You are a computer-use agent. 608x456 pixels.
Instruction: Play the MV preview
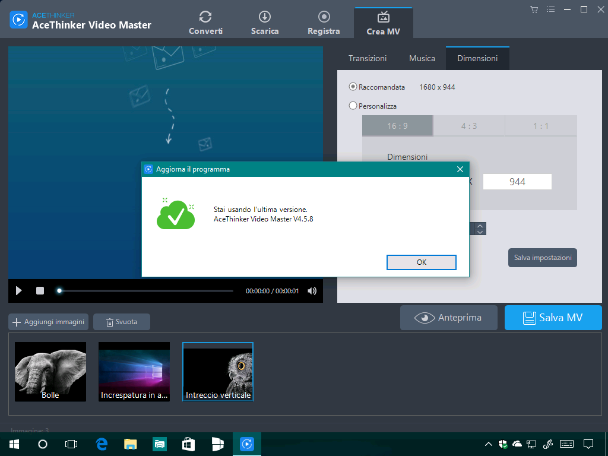click(x=18, y=291)
